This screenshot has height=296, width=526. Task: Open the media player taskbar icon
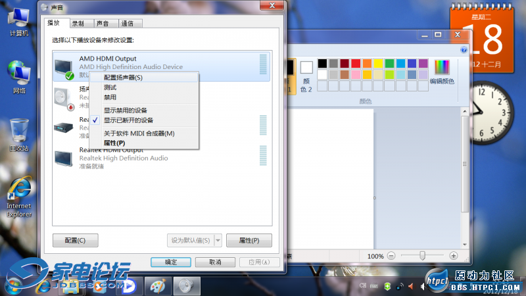coord(129,286)
